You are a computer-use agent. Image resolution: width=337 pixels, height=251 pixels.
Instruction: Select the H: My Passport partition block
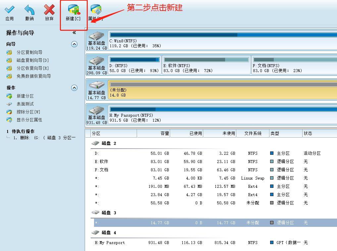click(x=223, y=115)
